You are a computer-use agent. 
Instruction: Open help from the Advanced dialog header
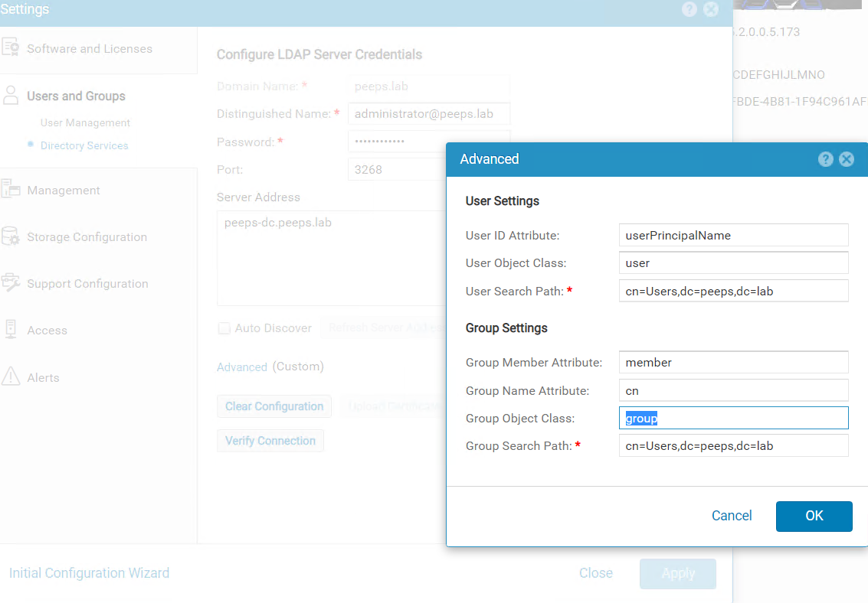click(825, 159)
